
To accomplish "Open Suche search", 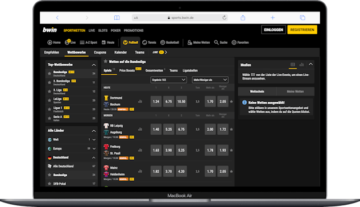I will (221, 43).
